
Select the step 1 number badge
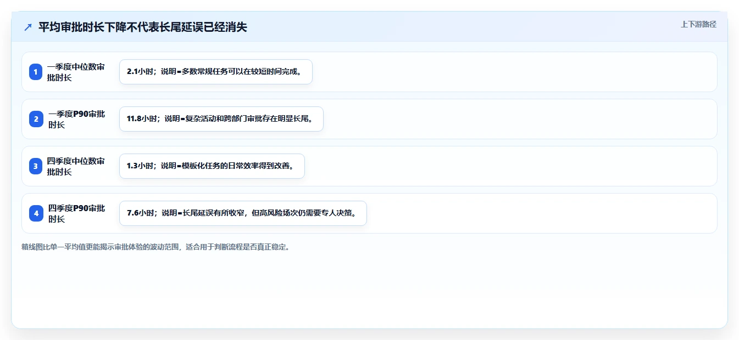pyautogui.click(x=36, y=72)
